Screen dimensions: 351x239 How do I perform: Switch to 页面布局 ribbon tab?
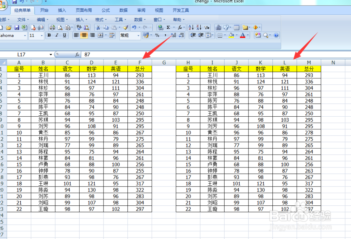(x=84, y=10)
